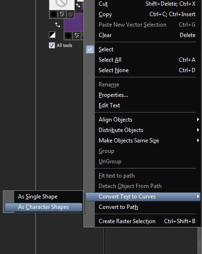Click the texture button under the white swatch
The width and height of the screenshot is (202, 254).
[62, 14]
